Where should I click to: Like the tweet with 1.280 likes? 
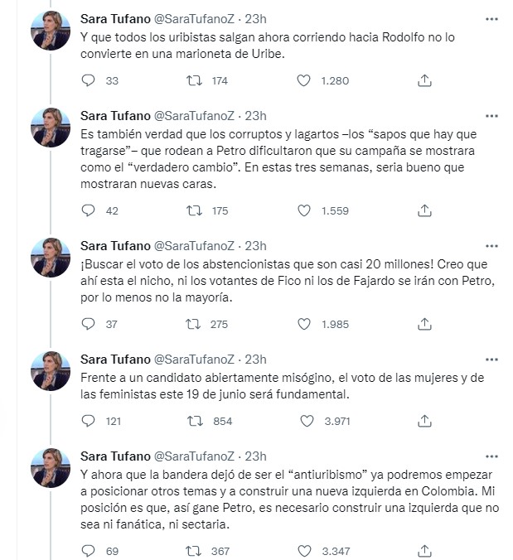pyautogui.click(x=303, y=80)
